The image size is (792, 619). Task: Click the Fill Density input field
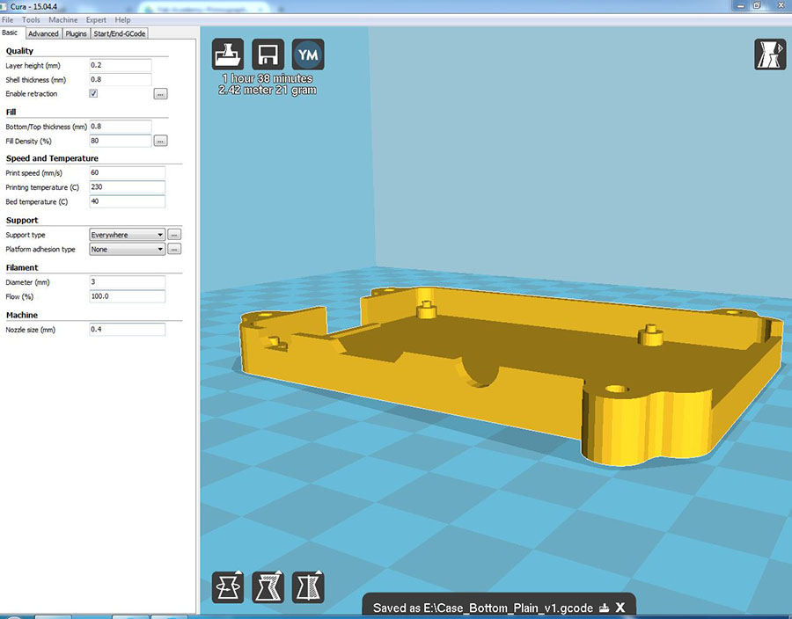(121, 141)
